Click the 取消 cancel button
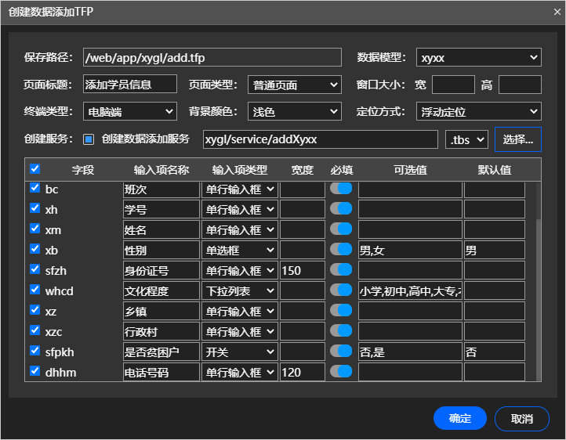 tap(521, 418)
